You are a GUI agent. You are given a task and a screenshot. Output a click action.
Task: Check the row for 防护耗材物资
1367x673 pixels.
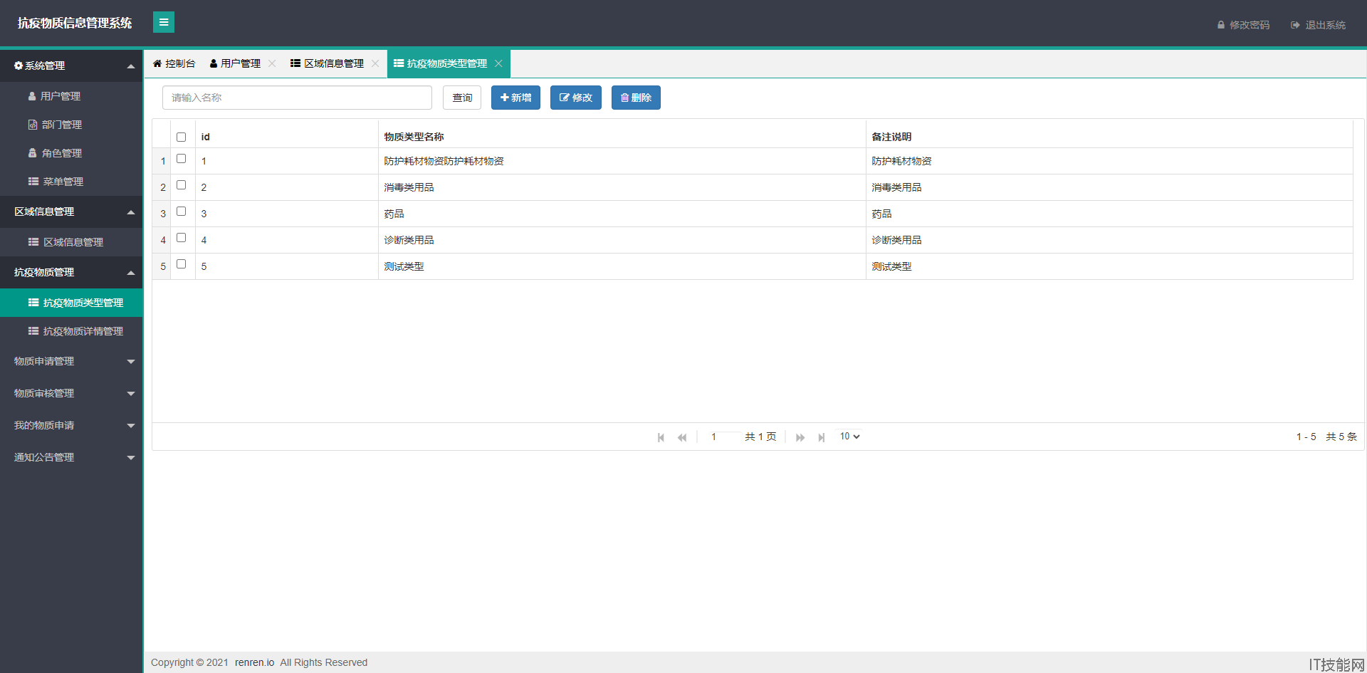coord(181,159)
